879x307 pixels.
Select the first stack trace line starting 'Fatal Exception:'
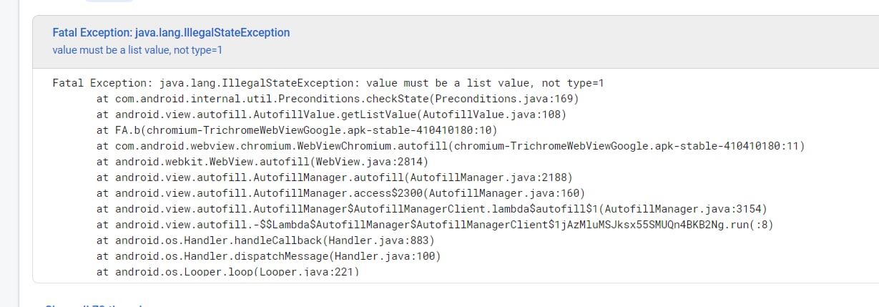(328, 83)
